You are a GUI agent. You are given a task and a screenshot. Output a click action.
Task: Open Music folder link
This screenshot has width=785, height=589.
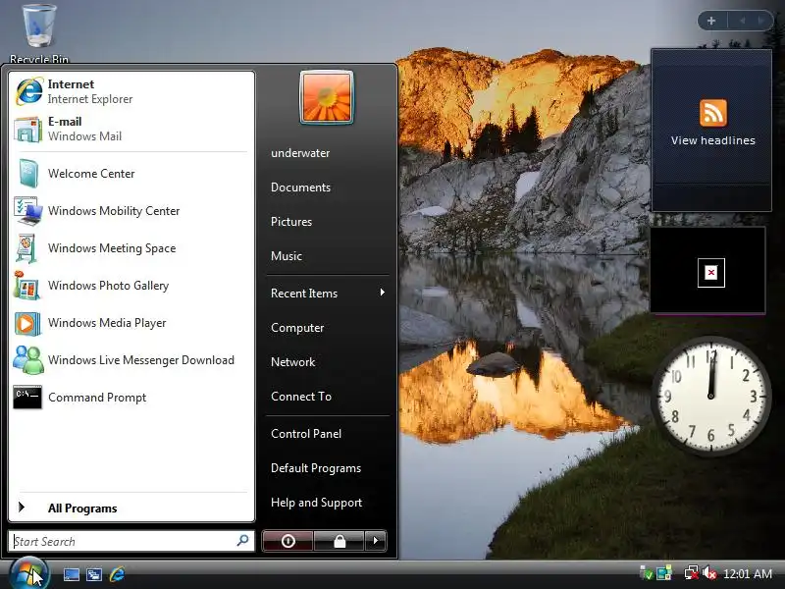(x=287, y=256)
